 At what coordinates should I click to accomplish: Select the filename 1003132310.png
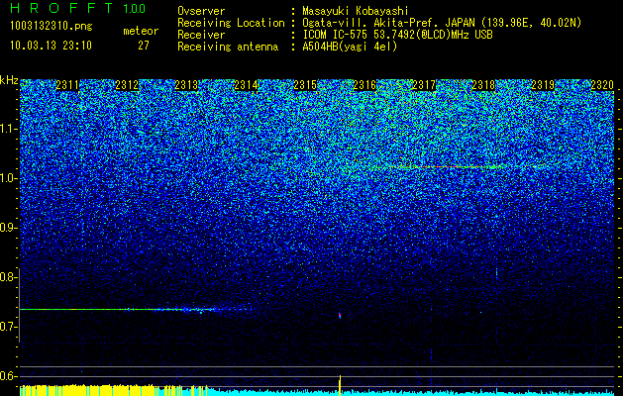pyautogui.click(x=52, y=26)
